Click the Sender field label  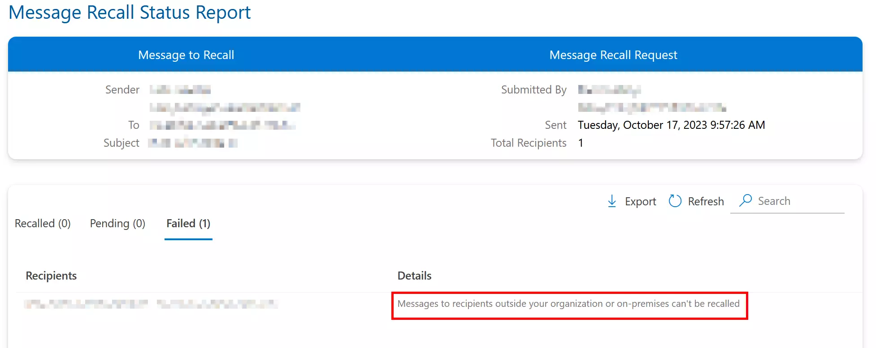(x=122, y=90)
